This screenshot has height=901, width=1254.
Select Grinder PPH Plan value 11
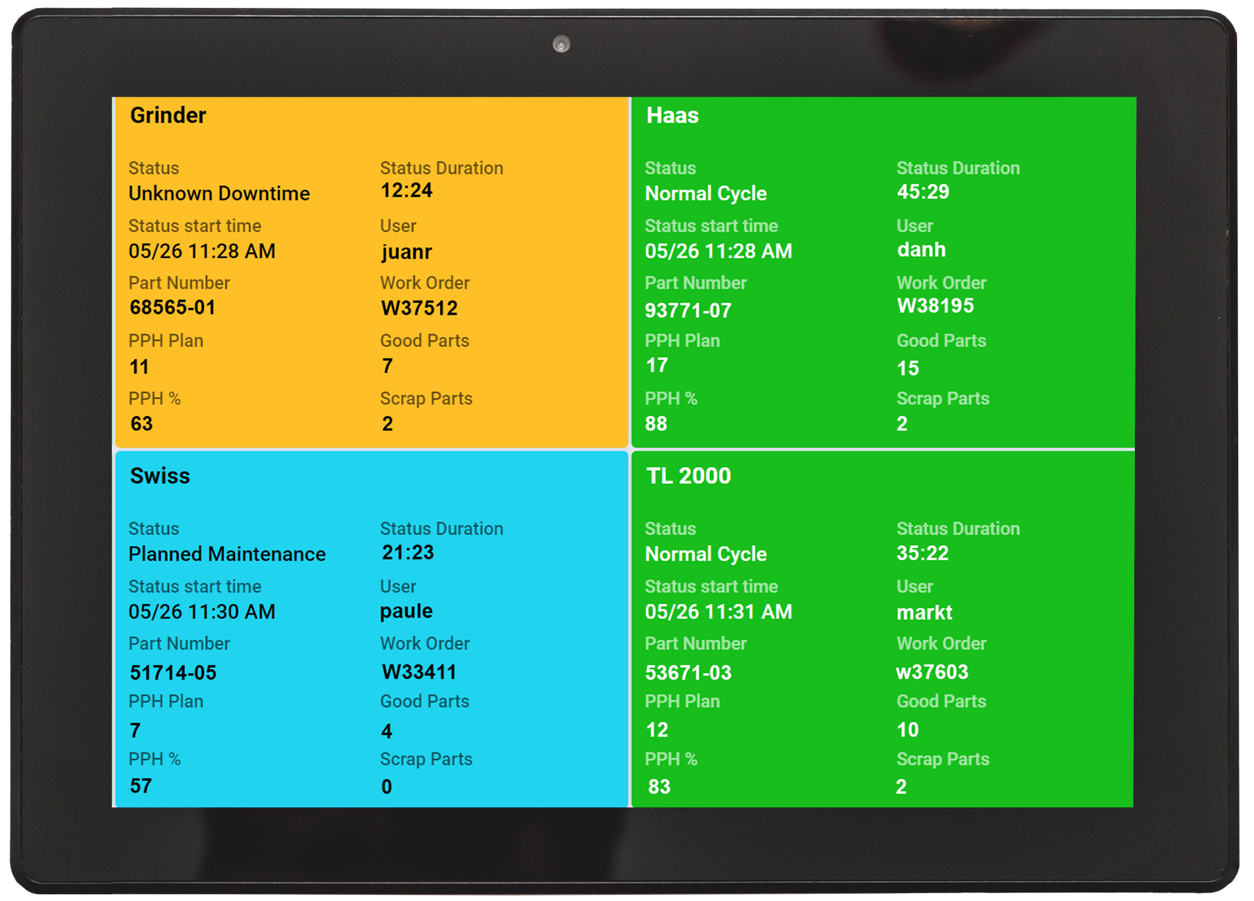[x=139, y=367]
